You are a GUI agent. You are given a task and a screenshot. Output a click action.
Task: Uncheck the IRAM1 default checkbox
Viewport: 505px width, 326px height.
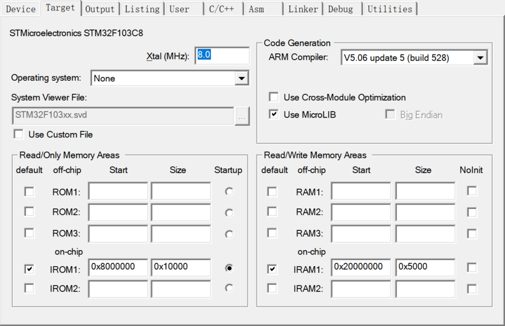pyautogui.click(x=272, y=269)
